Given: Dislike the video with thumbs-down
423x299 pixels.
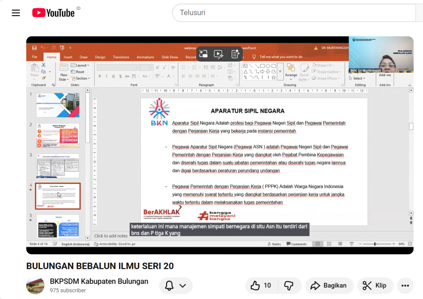Looking at the screenshot, I should [x=289, y=285].
